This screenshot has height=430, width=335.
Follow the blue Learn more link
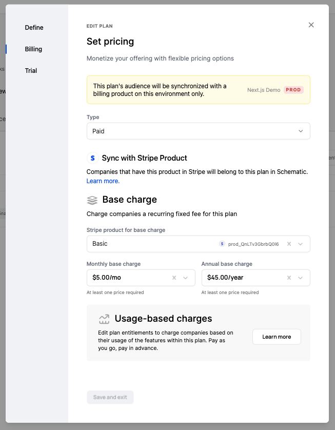tap(103, 181)
